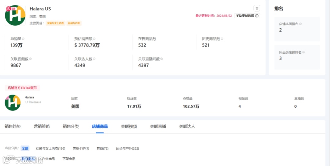
Task: Click the 国家：美国 shop country text
Action: (x=38, y=16)
